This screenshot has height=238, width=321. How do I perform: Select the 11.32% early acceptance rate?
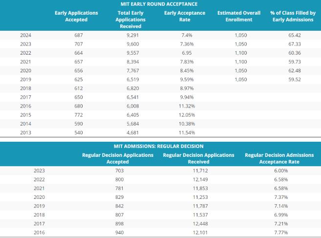tap(187, 106)
